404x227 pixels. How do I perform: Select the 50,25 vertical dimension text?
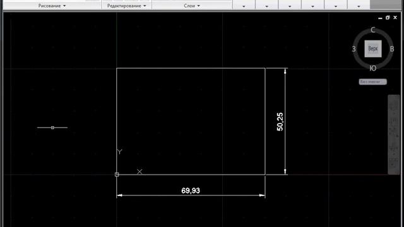point(280,122)
